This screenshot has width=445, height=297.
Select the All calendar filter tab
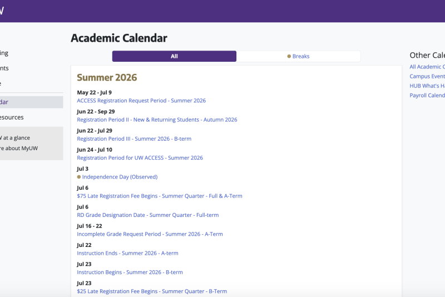(x=174, y=56)
